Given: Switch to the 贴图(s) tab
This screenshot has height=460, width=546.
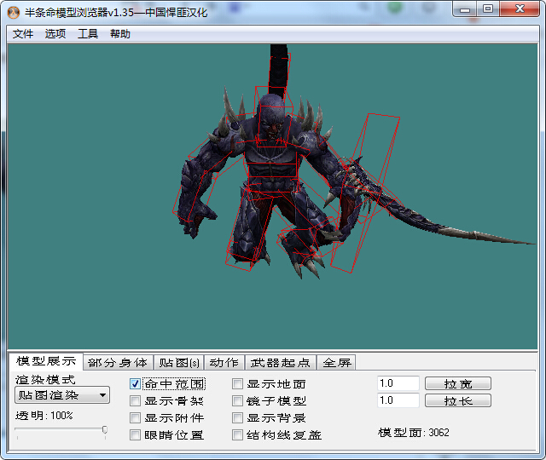Looking at the screenshot, I should tap(179, 363).
